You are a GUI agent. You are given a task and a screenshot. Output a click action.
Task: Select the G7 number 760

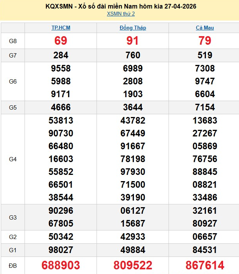pos(133,55)
